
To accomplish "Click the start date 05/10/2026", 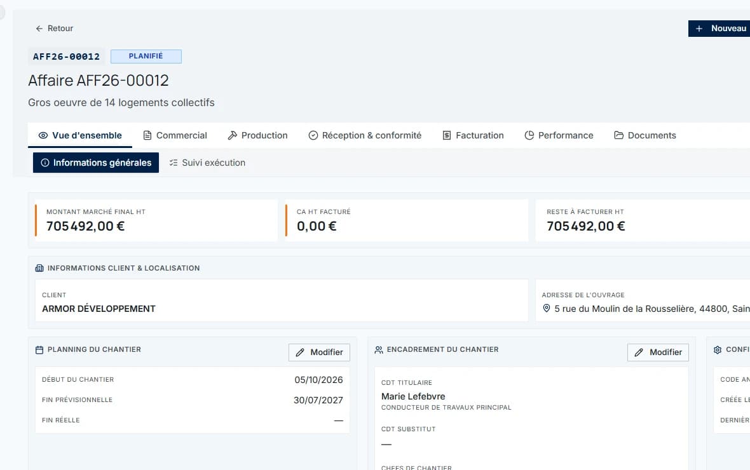I will click(318, 380).
